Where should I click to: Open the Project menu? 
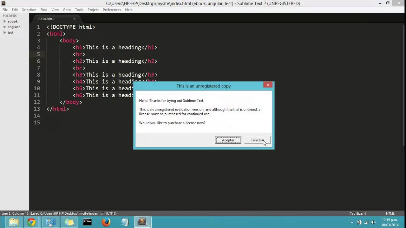(x=93, y=10)
